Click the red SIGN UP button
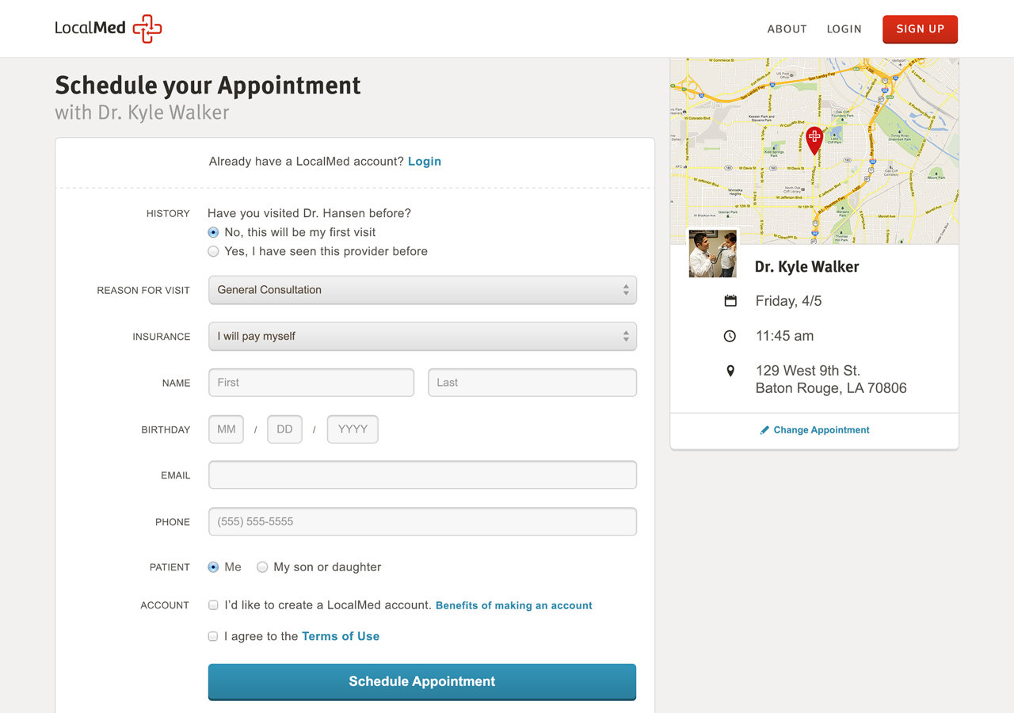 pyautogui.click(x=920, y=29)
